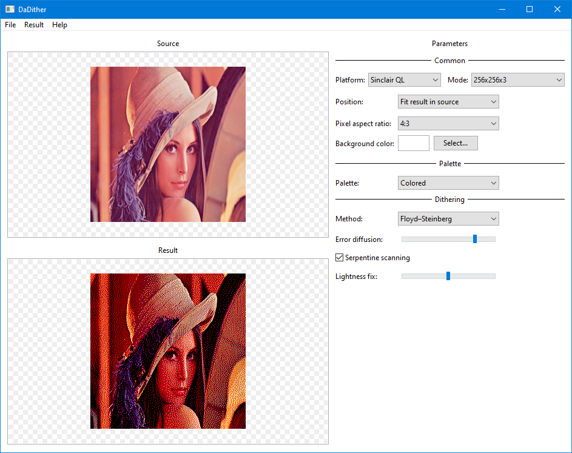Toggle the Serpentine scanning checkbox
Image resolution: width=572 pixels, height=453 pixels.
pos(339,258)
